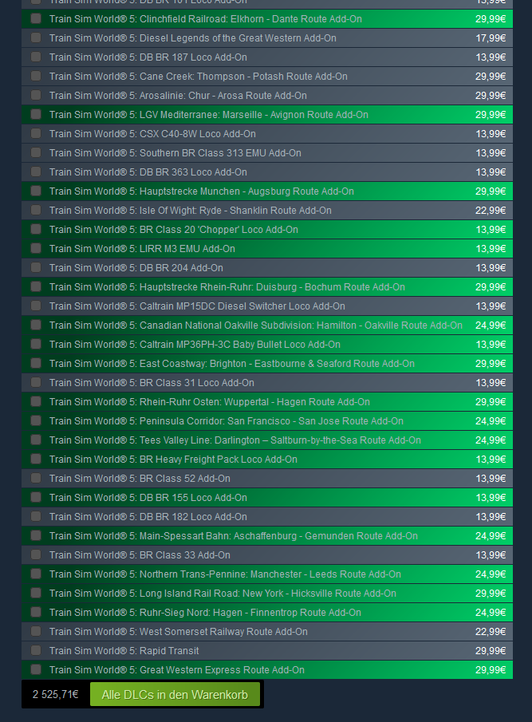
Task: Tick the BR Class 52 Add-On checkbox
Action: click(x=36, y=478)
